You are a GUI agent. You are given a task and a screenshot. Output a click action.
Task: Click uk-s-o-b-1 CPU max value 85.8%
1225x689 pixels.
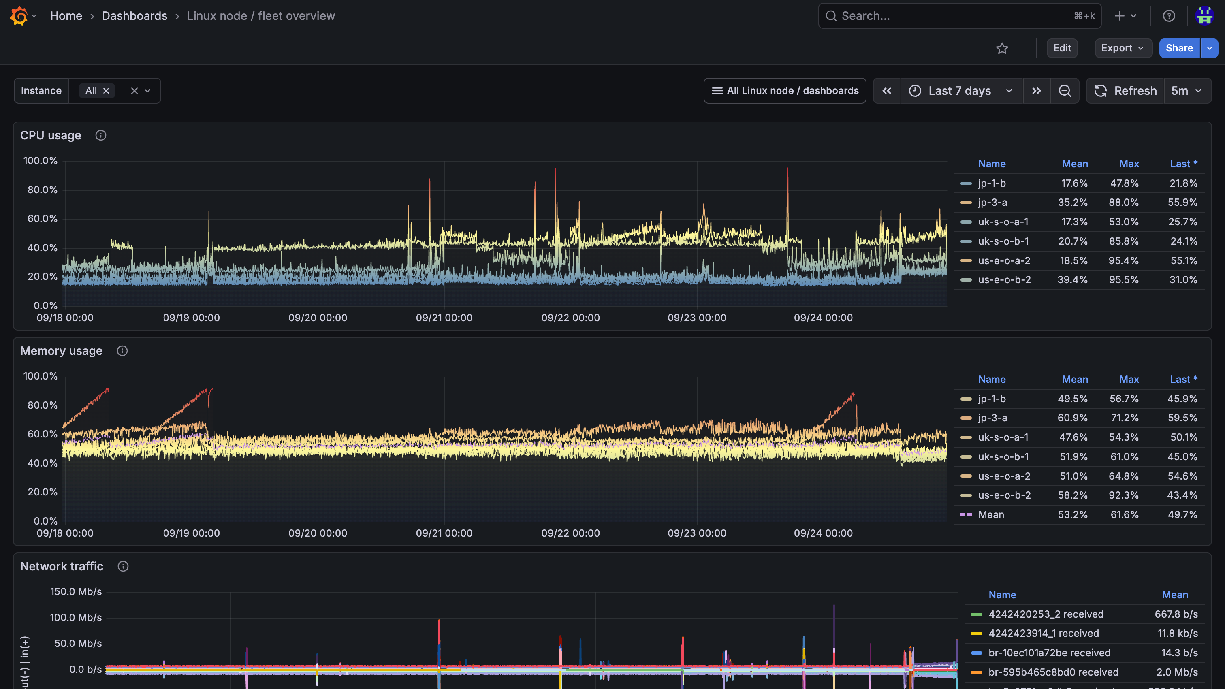coord(1124,241)
